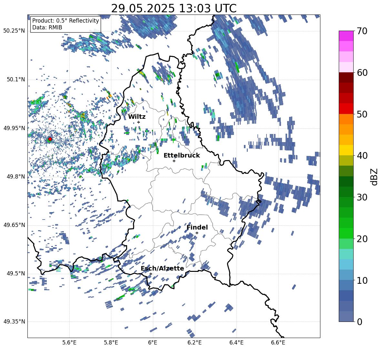Image resolution: width=382 pixels, height=349 pixels.
Task: Pick the orange swatch just below 50 dBZ
Action: 346,119
